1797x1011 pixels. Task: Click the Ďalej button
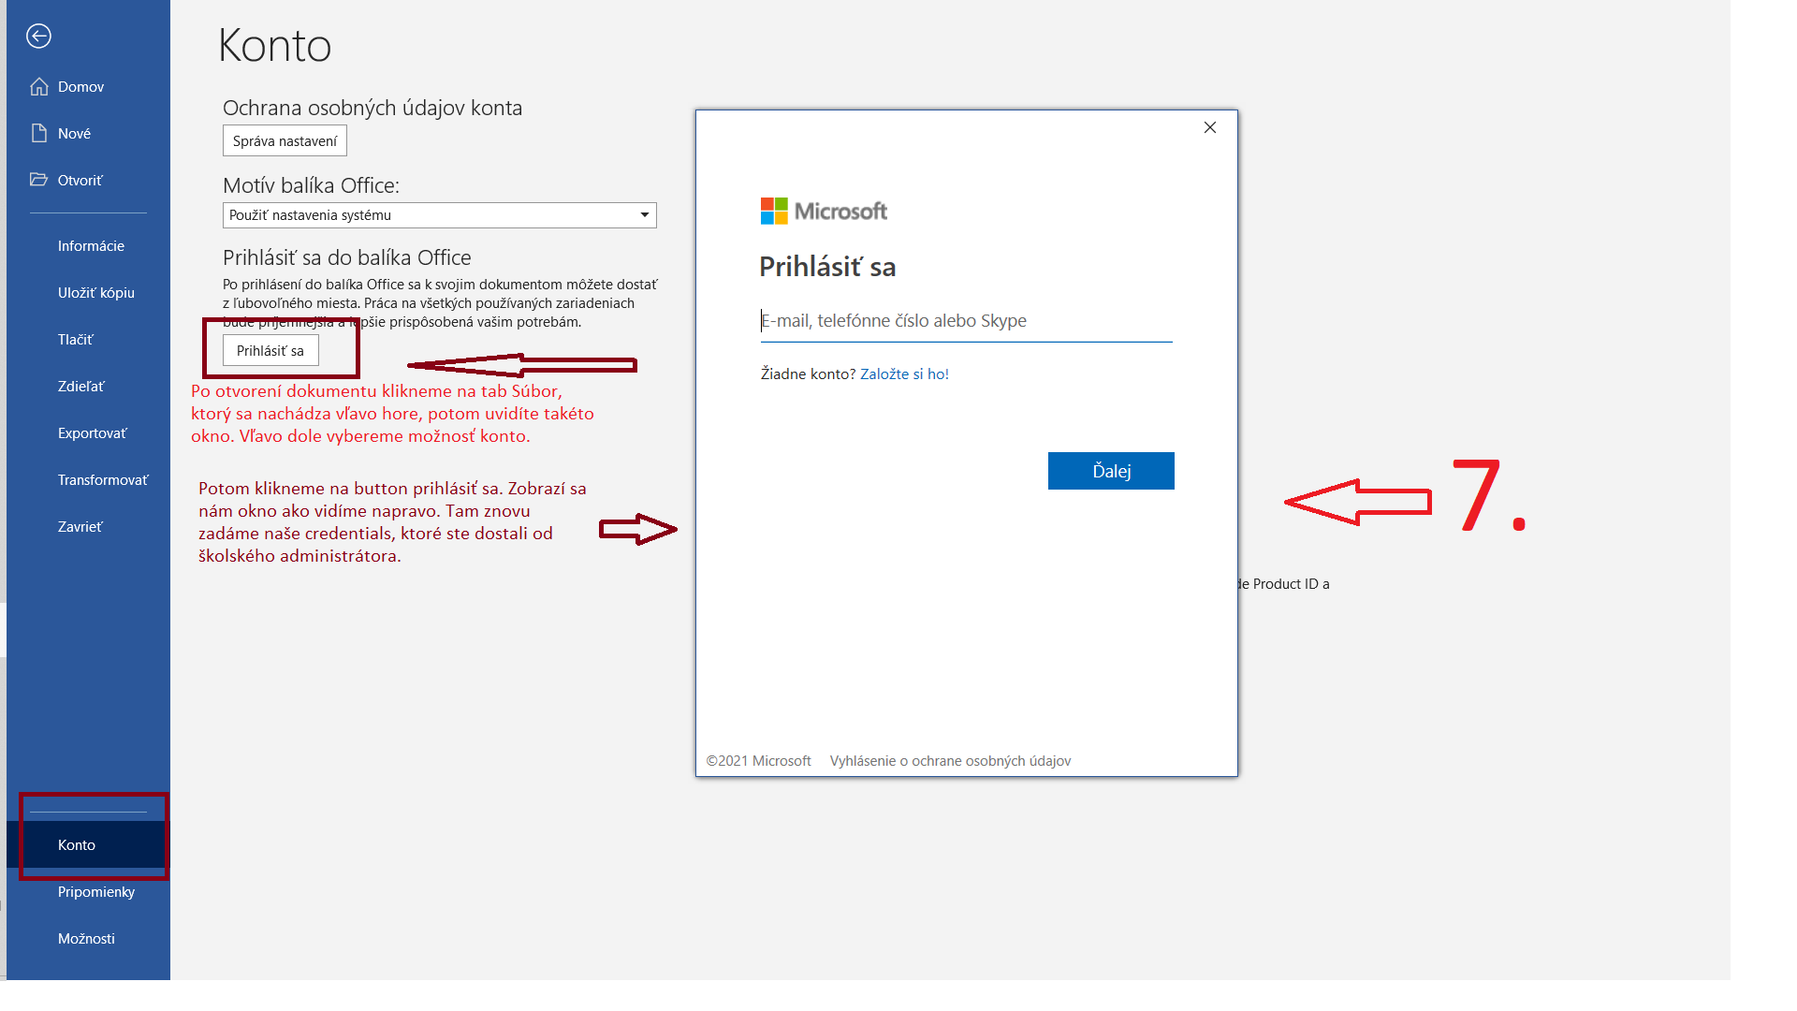point(1111,471)
